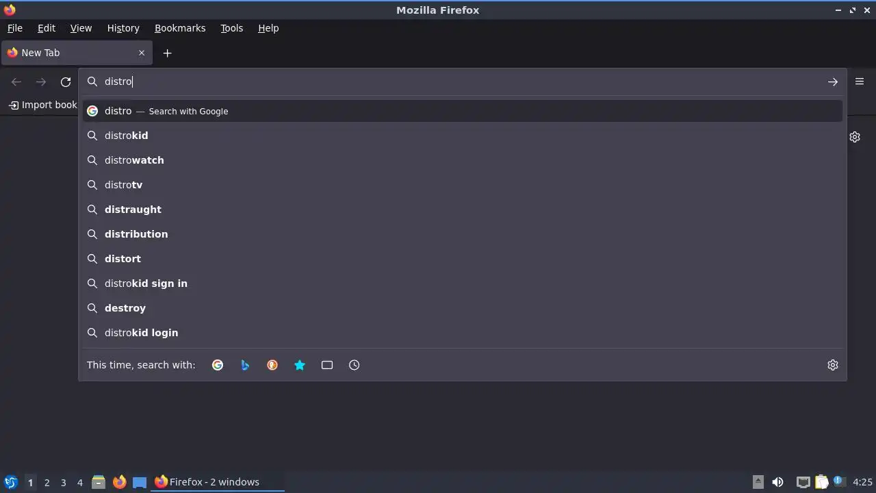Open search settings gear in the dropdown
This screenshot has width=876, height=493.
833,365
